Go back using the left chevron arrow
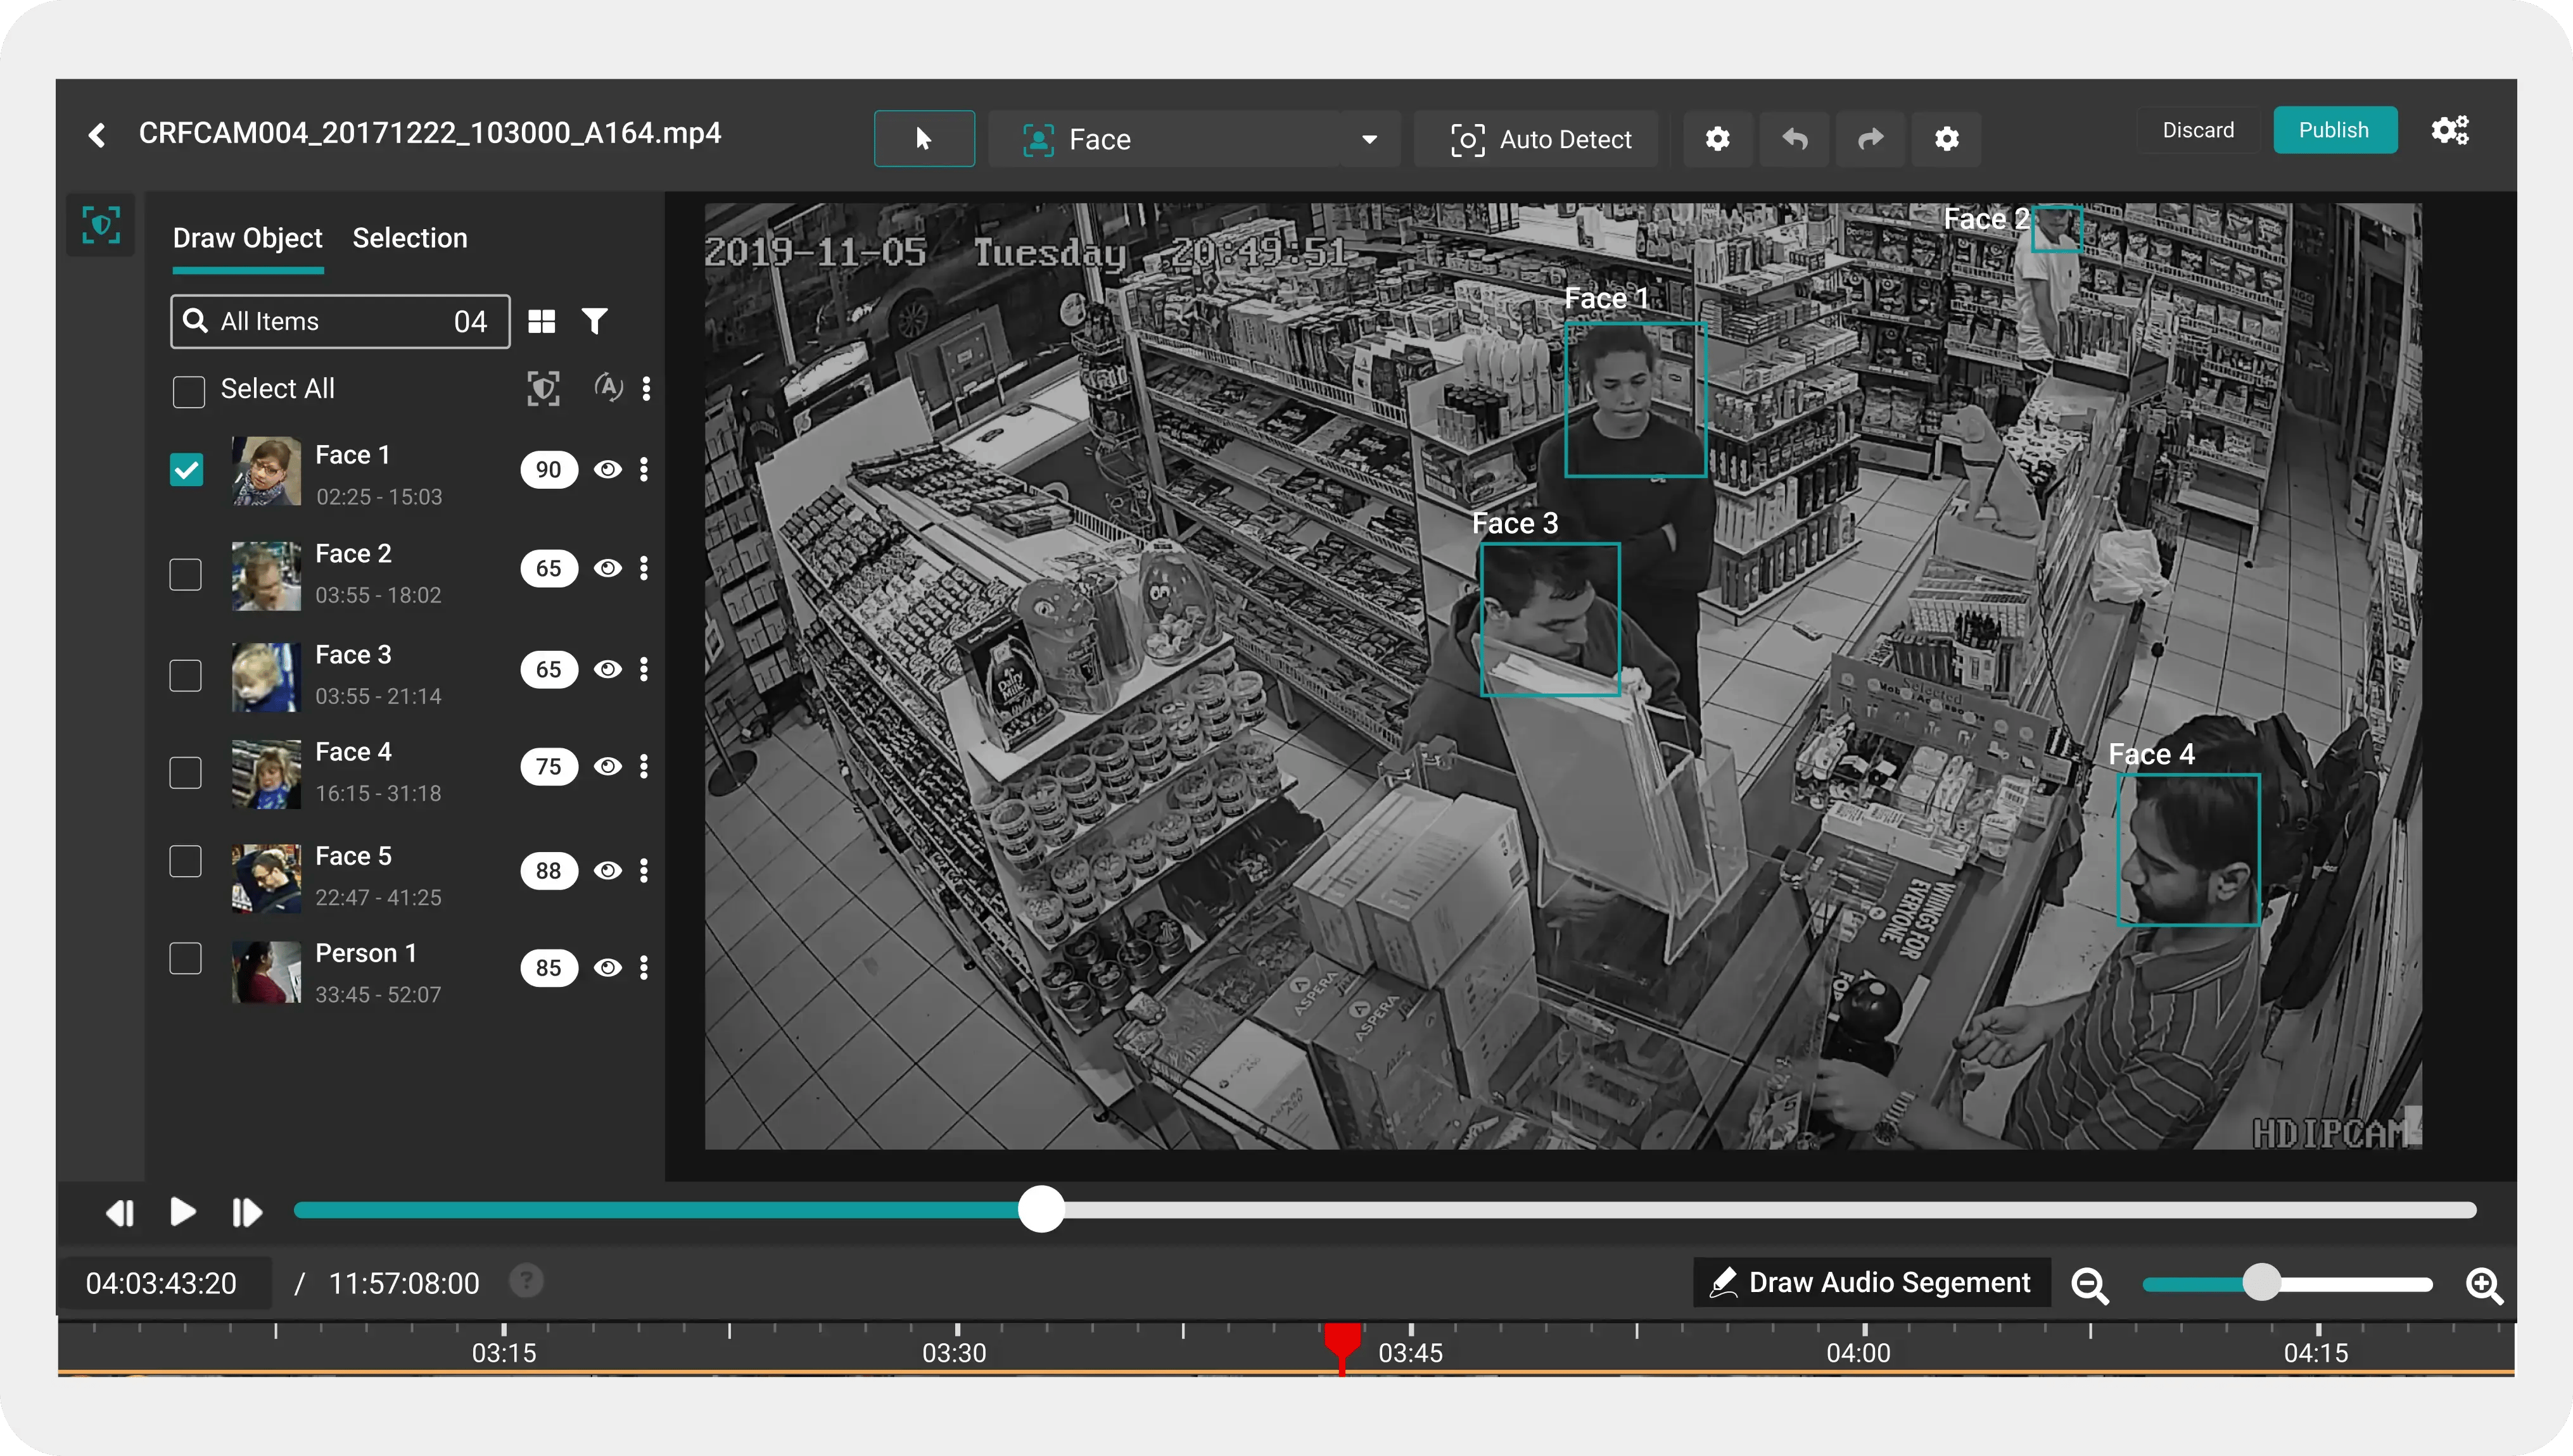 click(x=97, y=135)
